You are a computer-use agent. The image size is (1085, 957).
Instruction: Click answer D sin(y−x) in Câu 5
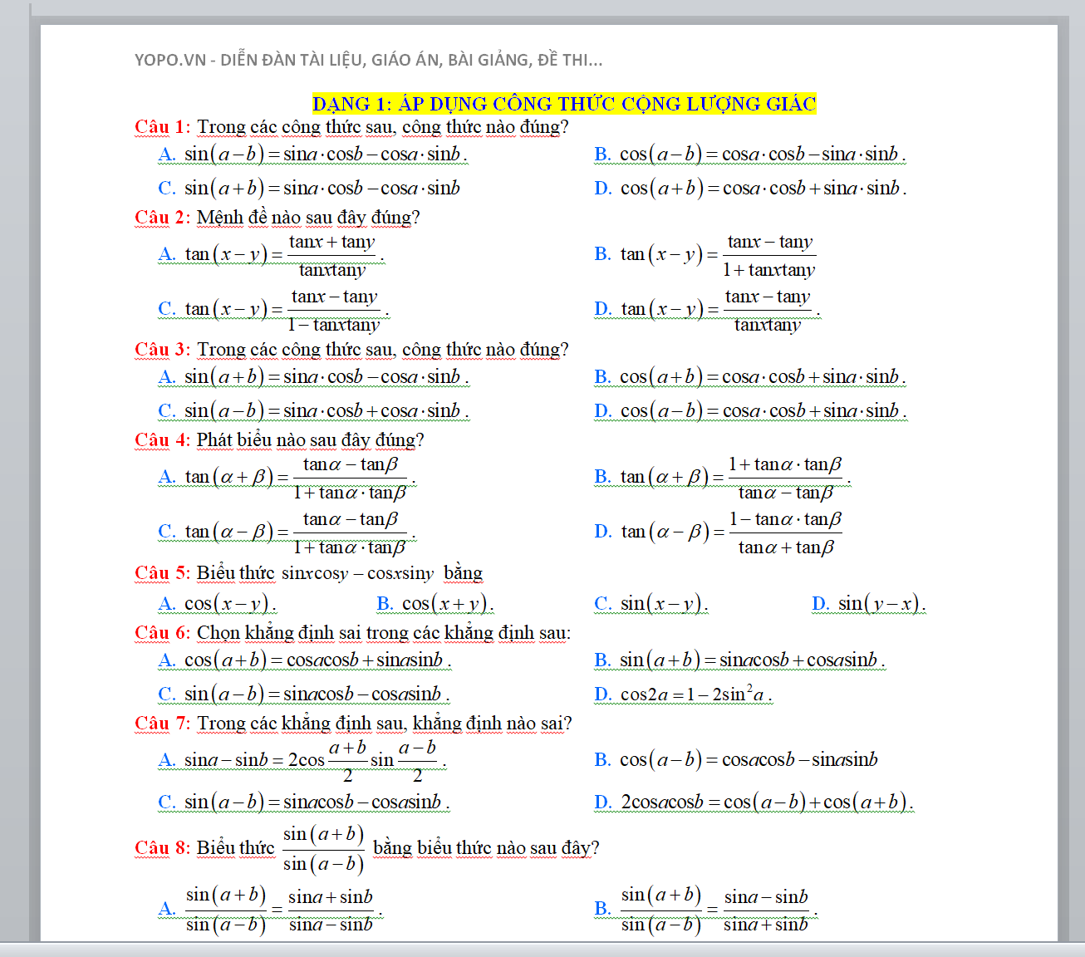(869, 604)
